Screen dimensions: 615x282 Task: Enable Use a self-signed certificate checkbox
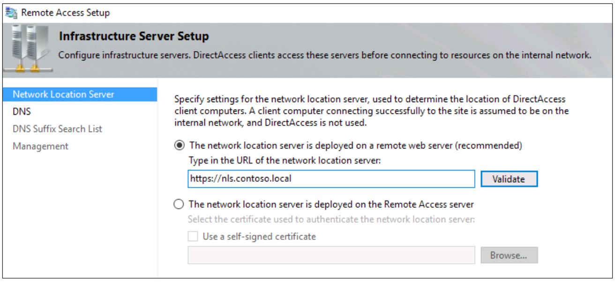[192, 236]
